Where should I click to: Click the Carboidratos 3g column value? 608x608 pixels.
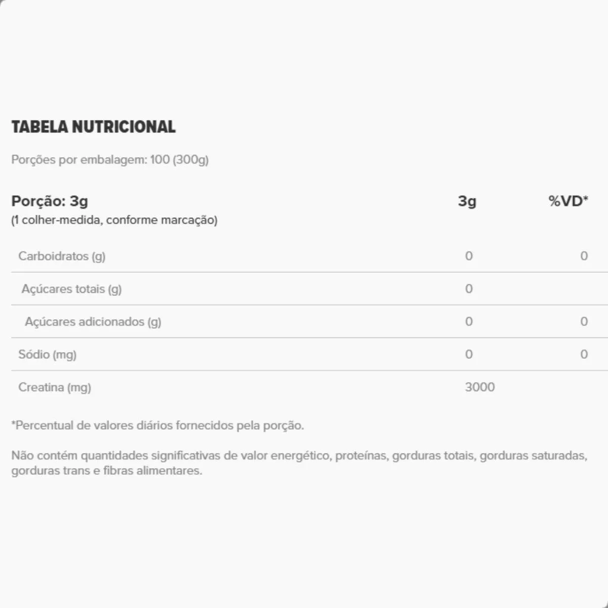[x=469, y=256]
